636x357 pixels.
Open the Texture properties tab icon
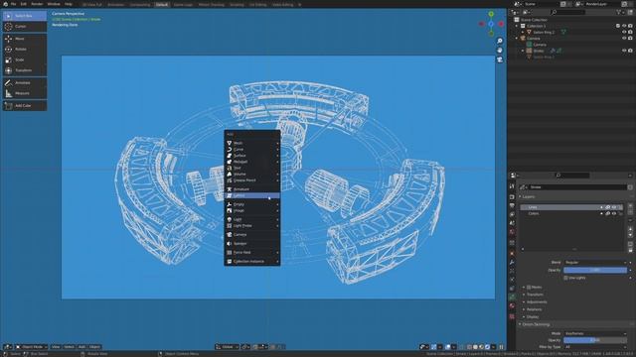[512, 316]
